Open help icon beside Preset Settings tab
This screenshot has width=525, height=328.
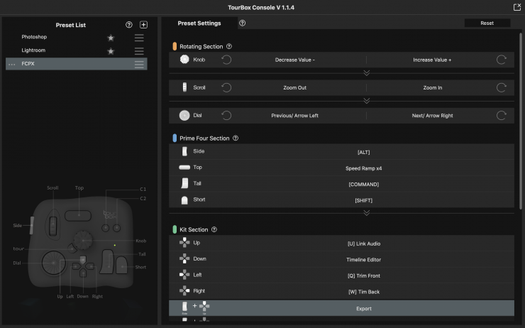243,23
